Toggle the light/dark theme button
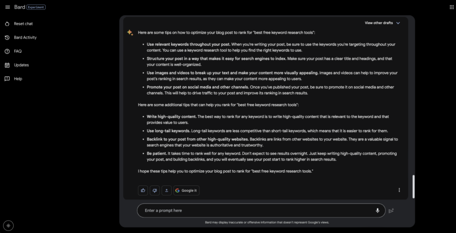Viewport: 456px width, 233px height. pyautogui.click(x=8, y=225)
